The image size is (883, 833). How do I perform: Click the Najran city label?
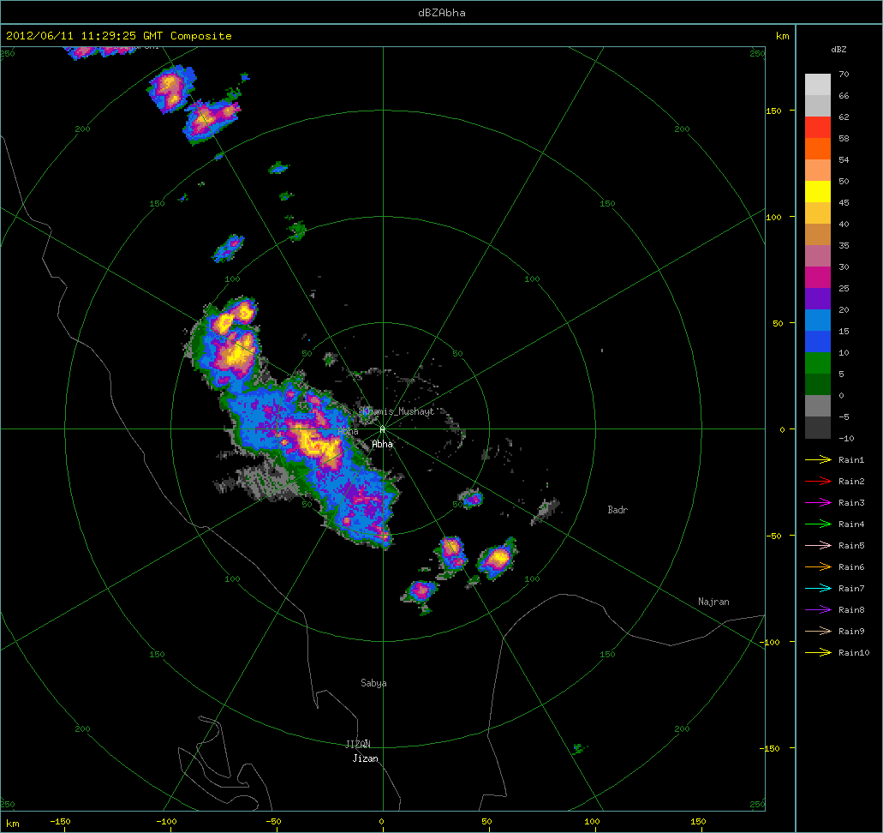[713, 602]
